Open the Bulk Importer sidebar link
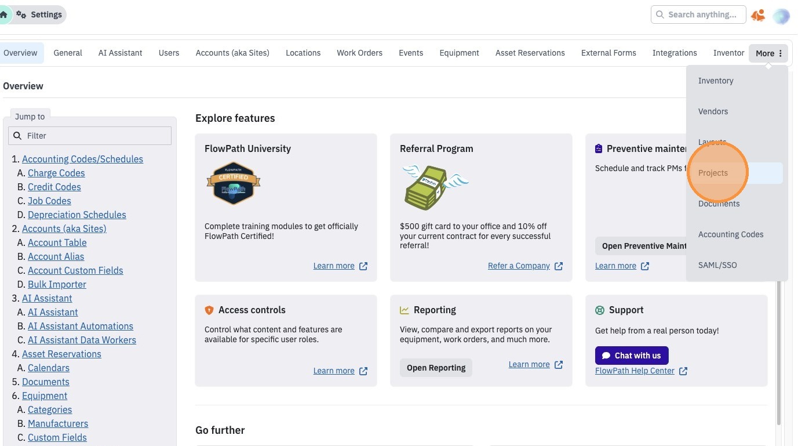The width and height of the screenshot is (798, 446). point(57,284)
